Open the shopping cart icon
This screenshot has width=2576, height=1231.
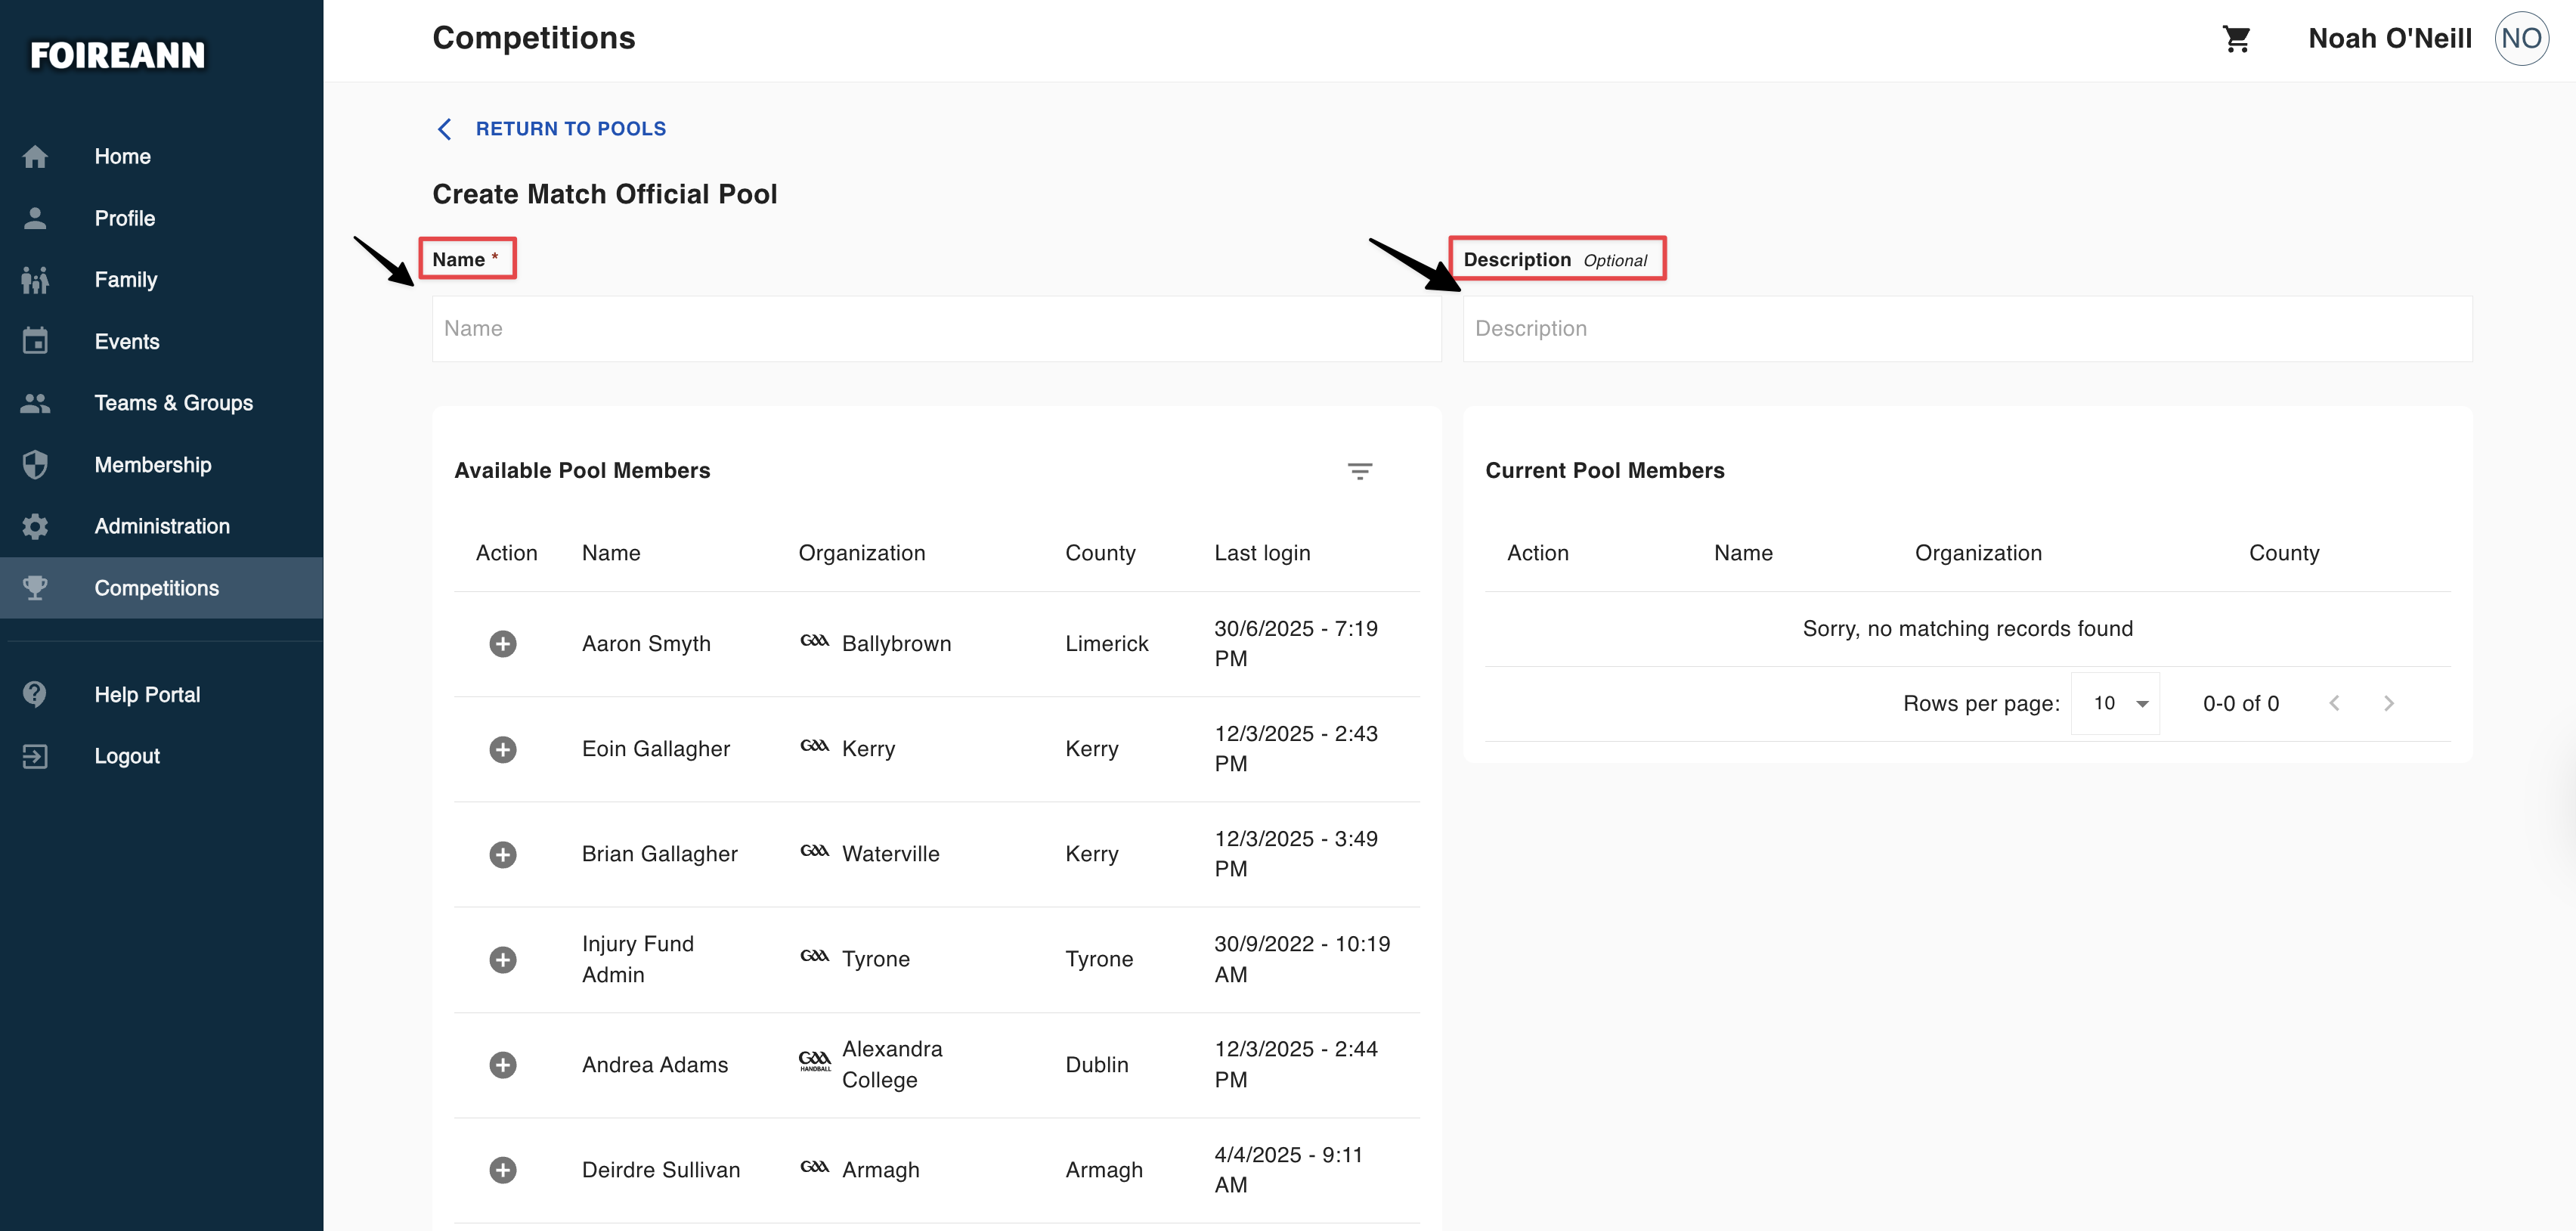pyautogui.click(x=2236, y=39)
